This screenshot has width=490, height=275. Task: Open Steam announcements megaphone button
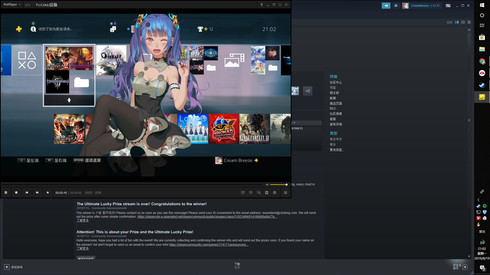(x=386, y=6)
